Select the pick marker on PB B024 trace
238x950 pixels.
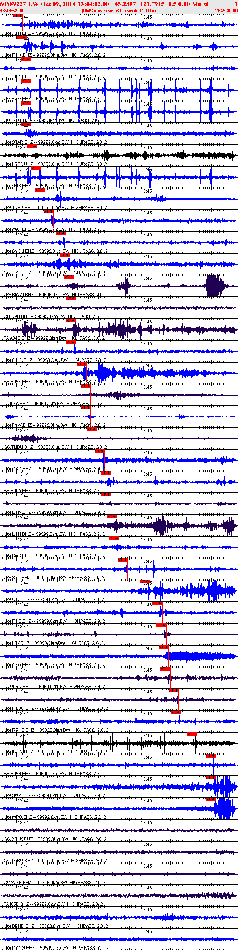point(81,364)
